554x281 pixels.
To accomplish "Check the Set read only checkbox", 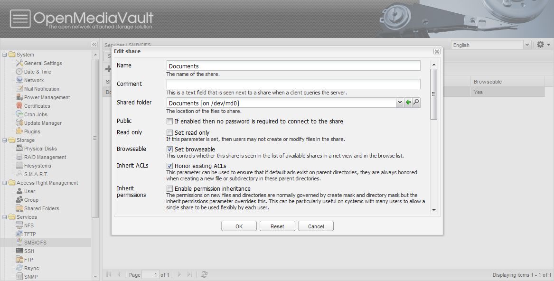I will pyautogui.click(x=169, y=132).
